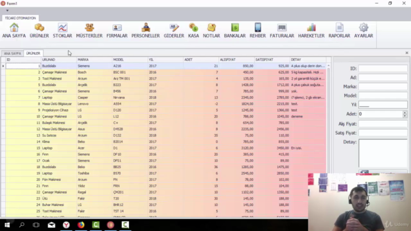Viewport: 411px width, 231px height.
Task: Click the Adet numeric field
Action: pyautogui.click(x=381, y=114)
